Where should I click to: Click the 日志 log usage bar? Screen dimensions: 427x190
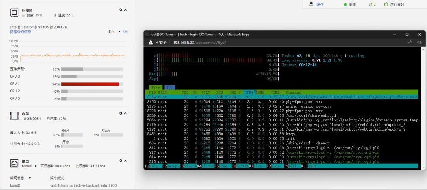(x=72, y=146)
